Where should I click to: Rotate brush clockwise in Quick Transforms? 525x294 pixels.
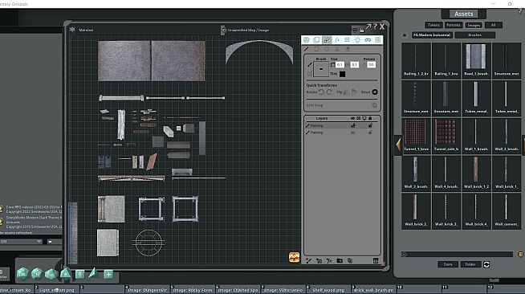pos(329,92)
